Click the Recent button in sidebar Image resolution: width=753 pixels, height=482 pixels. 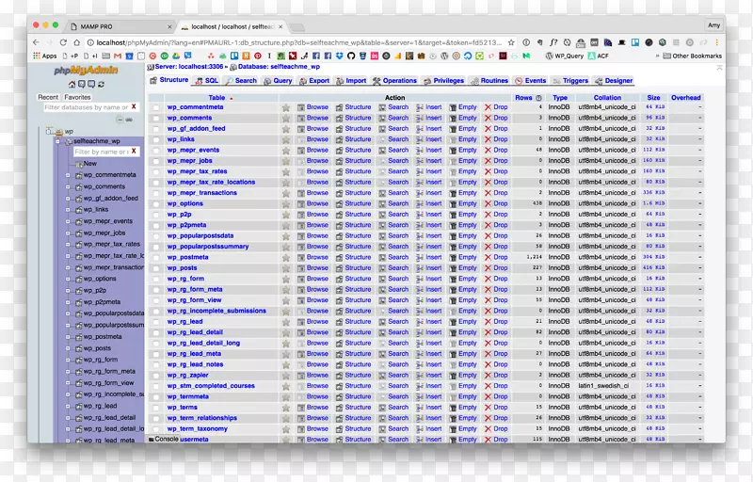pyautogui.click(x=48, y=97)
